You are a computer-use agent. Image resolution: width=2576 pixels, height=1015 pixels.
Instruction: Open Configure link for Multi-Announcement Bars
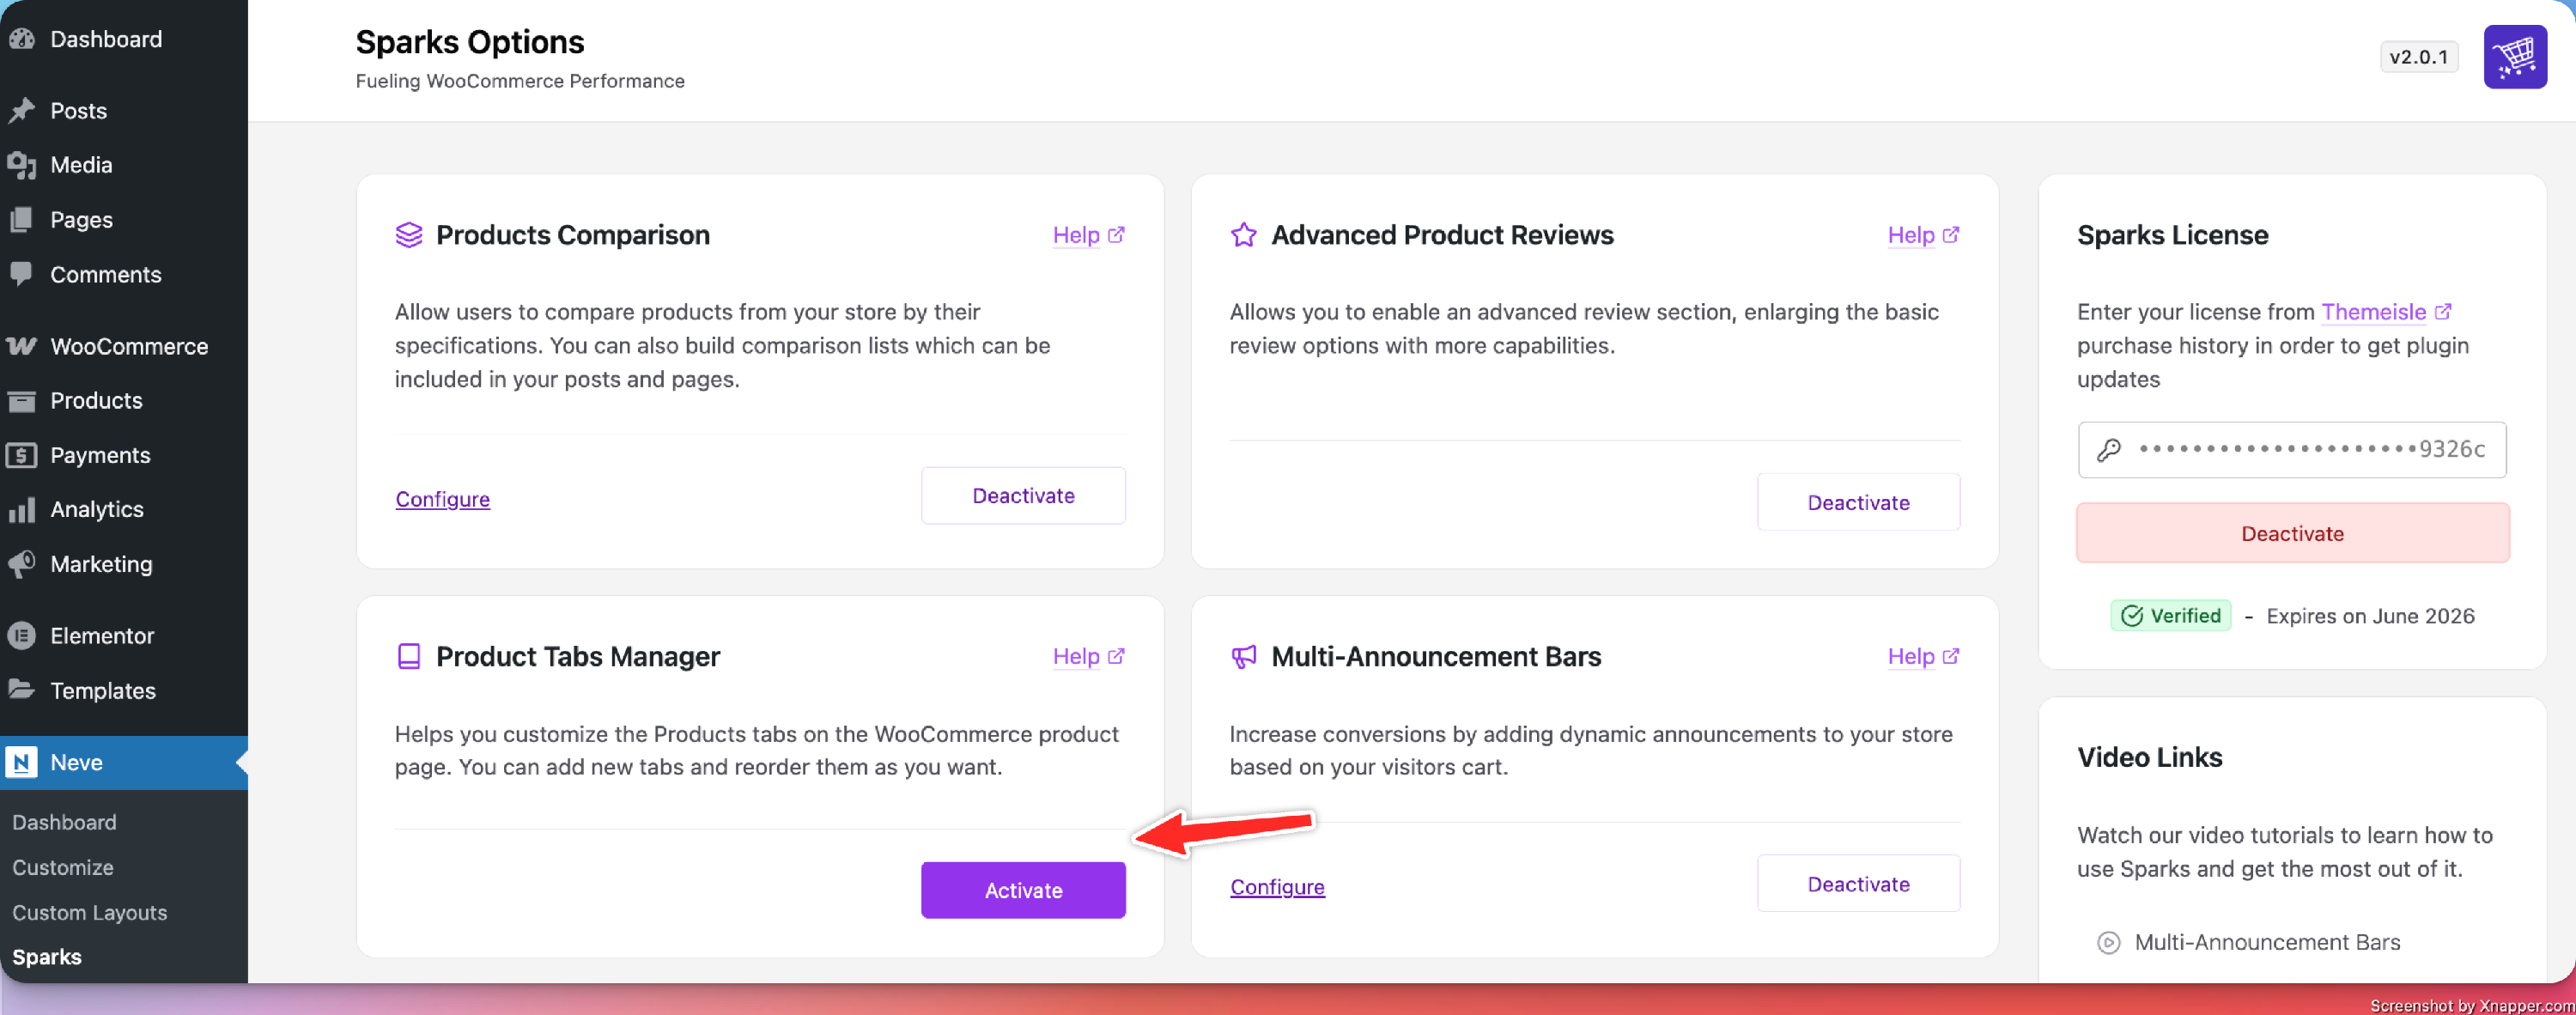[x=1277, y=887]
